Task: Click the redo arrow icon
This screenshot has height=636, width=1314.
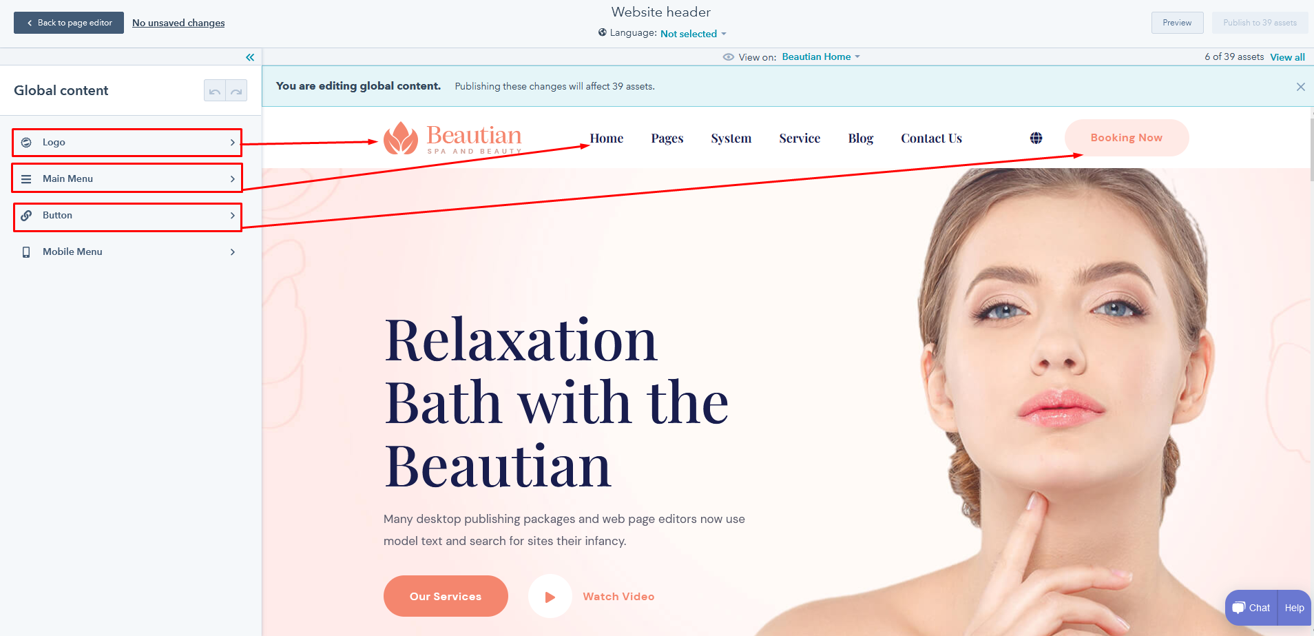Action: point(236,90)
